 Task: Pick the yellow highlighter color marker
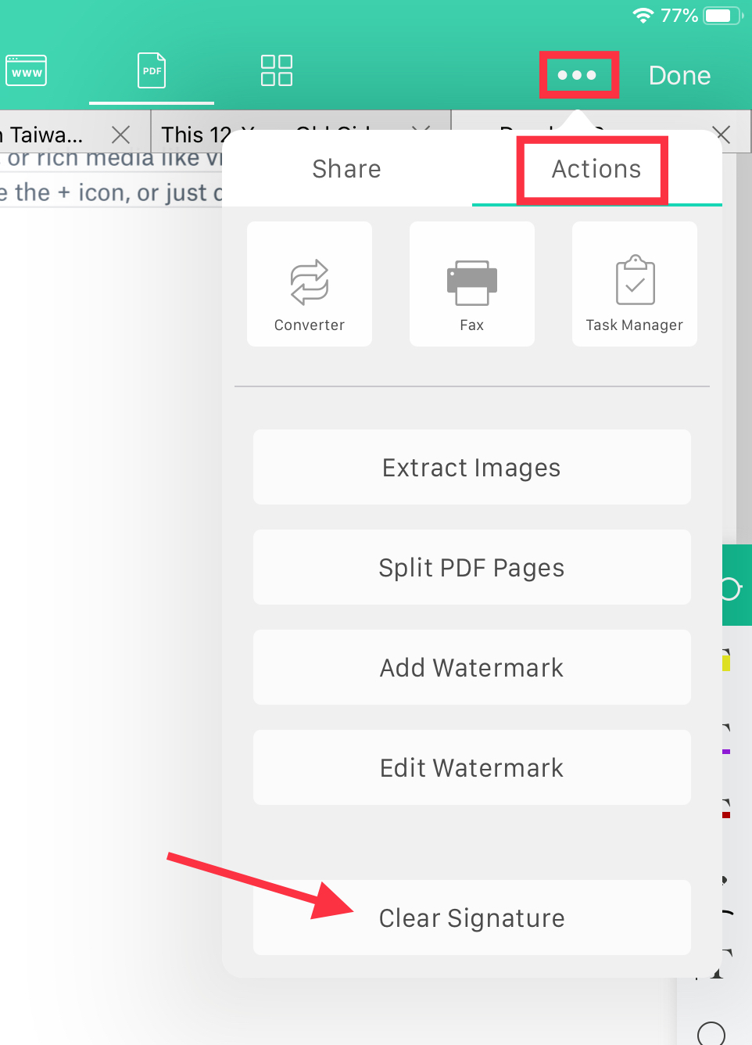coord(726,661)
